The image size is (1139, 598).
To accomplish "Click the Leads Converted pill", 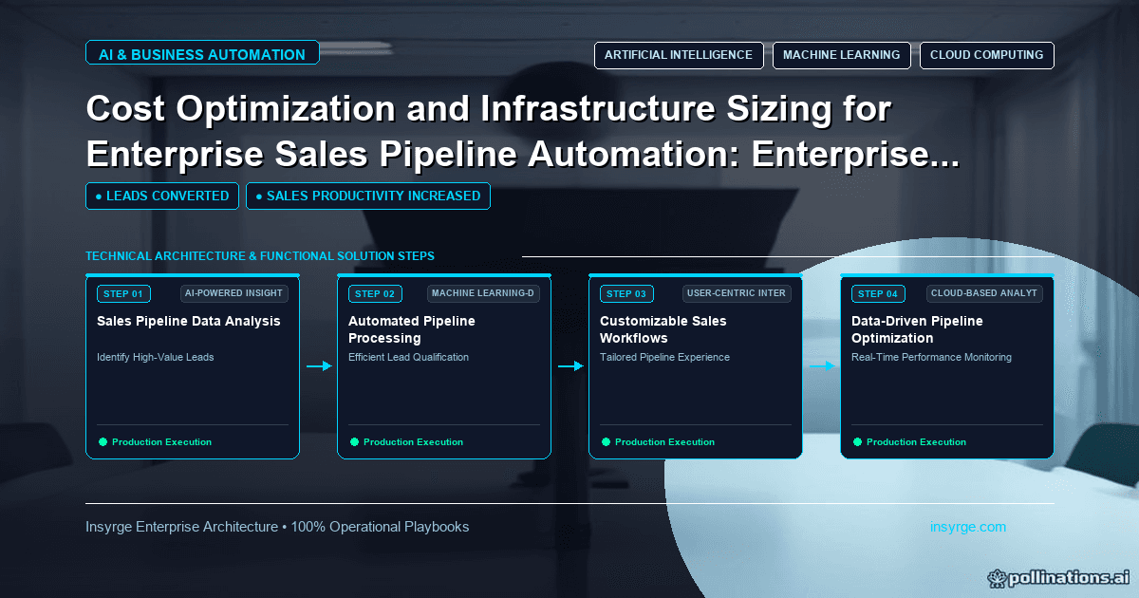I will 162,196.
